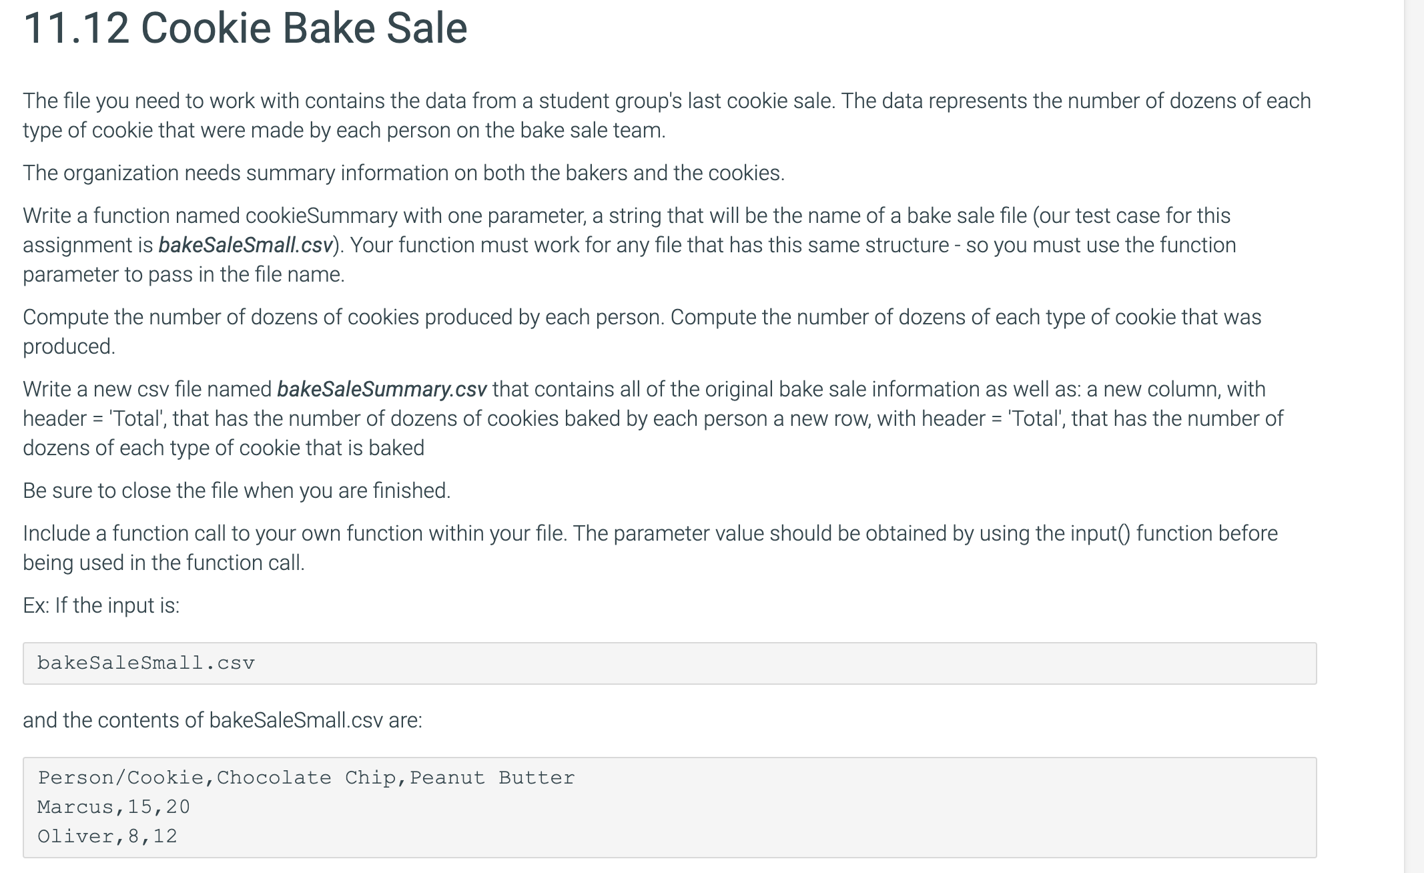Image resolution: width=1424 pixels, height=873 pixels.
Task: Click the bold italic bakeSaleSummary.csv filename
Action: [x=382, y=389]
